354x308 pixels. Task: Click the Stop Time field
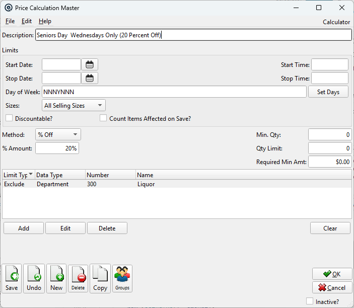pyautogui.click(x=330, y=79)
